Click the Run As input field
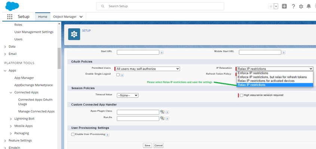The image size is (316, 149). (138, 119)
